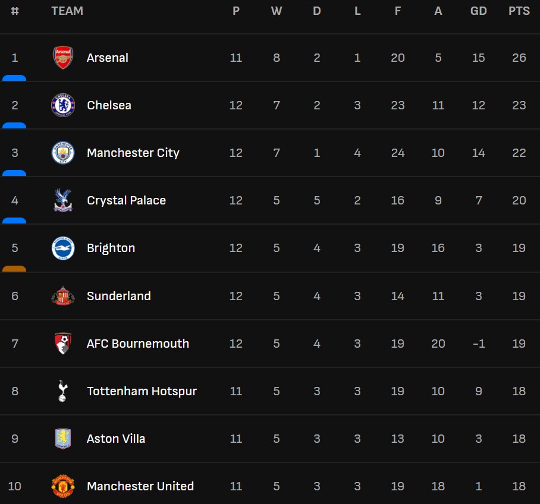Viewport: 540px width, 504px height.
Task: Click the Tottenham Hotspur cockerel icon
Action: click(62, 391)
